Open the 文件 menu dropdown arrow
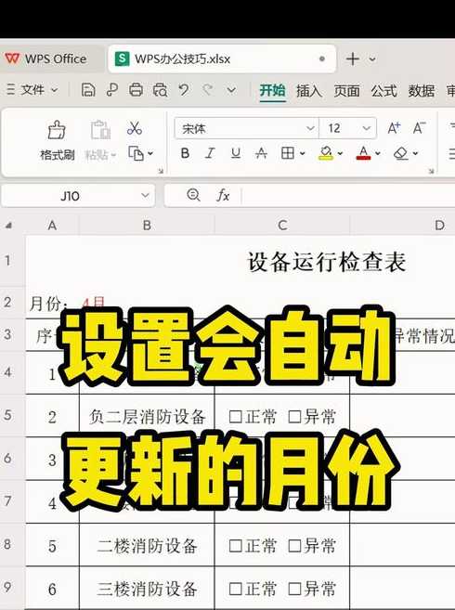 click(55, 90)
